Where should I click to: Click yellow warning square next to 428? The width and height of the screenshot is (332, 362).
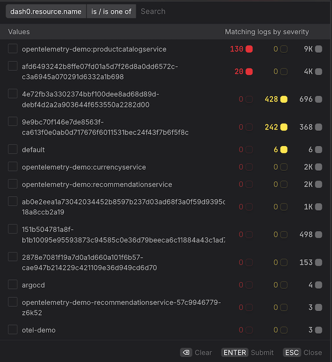coord(284,99)
